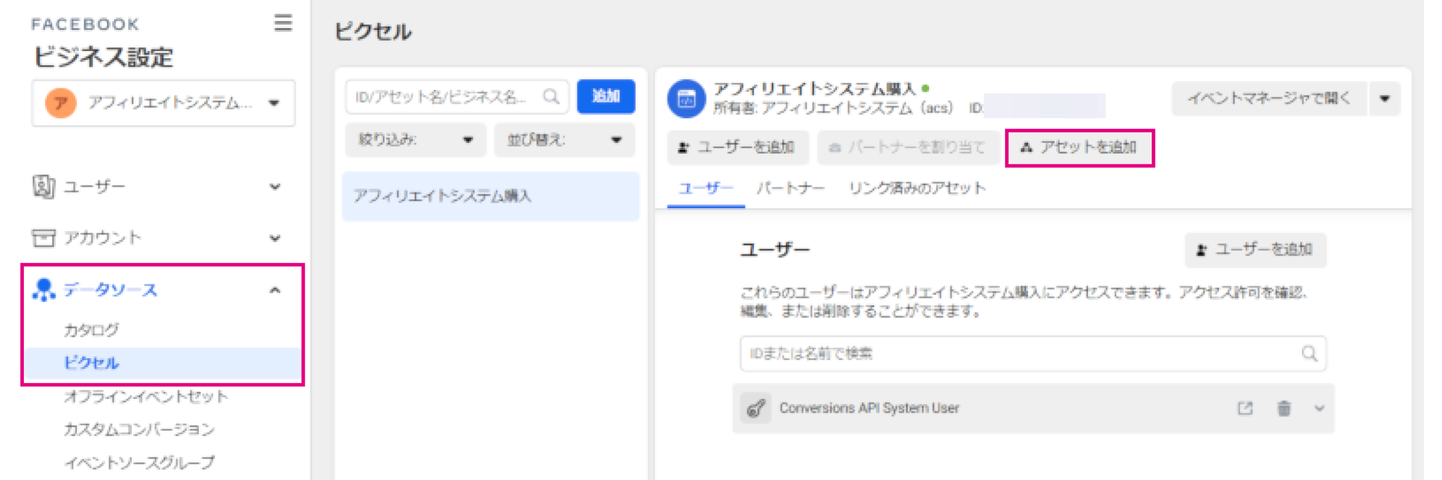Open dropdown arrow next to イベントマネージャで開く

1385,98
